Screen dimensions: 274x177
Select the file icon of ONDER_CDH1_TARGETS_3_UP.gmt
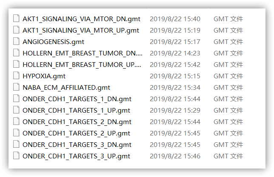(x=16, y=156)
